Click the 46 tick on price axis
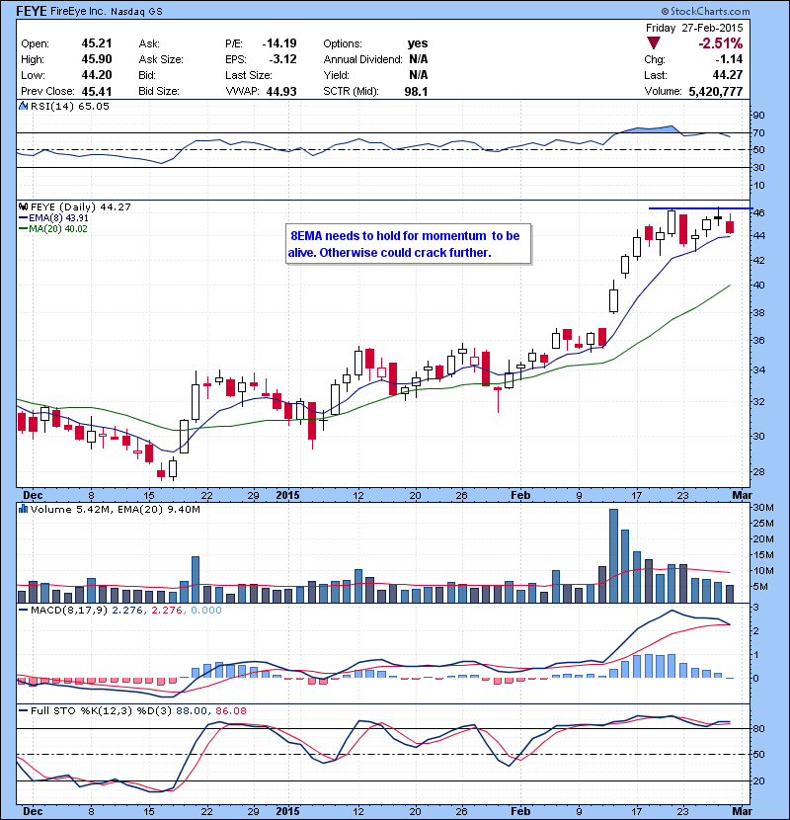This screenshot has height=820, width=790. 758,212
